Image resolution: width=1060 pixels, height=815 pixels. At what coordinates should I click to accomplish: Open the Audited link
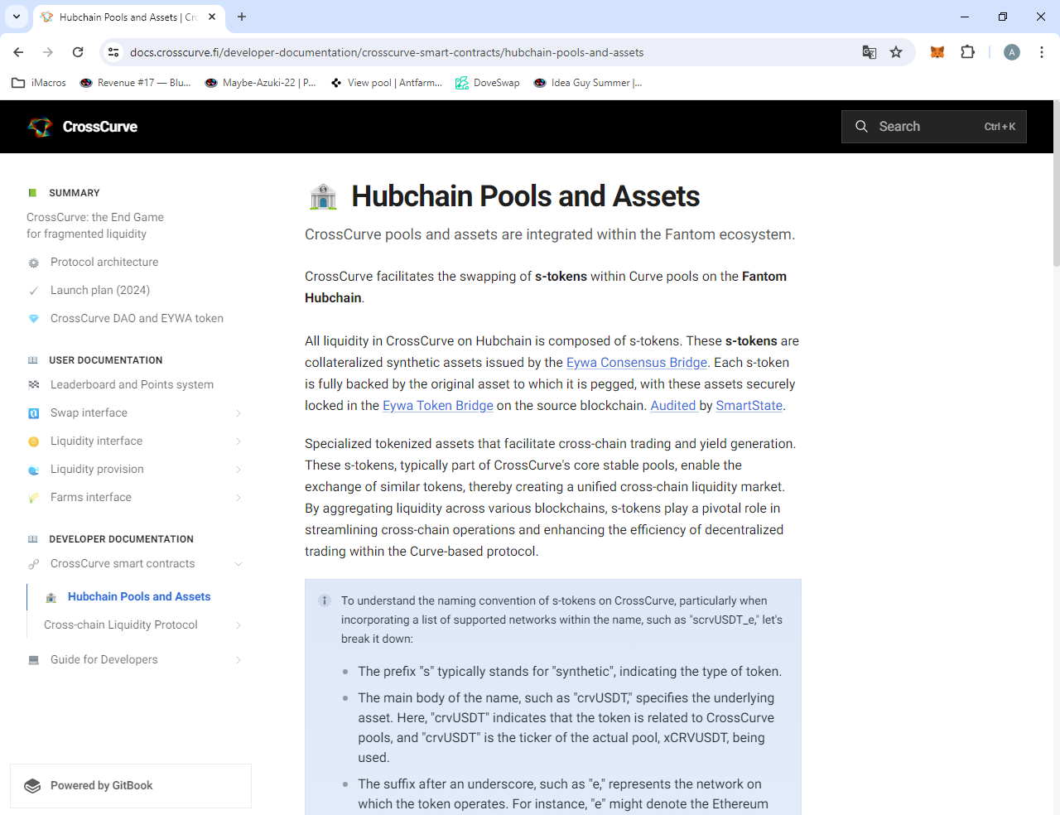[x=673, y=406]
